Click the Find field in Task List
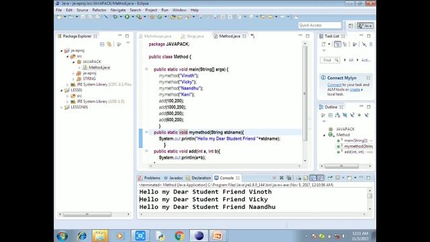430x242 pixels. coord(330,60)
